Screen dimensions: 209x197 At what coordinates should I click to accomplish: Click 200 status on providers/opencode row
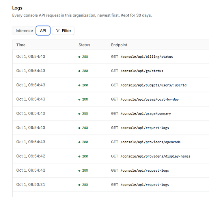(x=83, y=142)
